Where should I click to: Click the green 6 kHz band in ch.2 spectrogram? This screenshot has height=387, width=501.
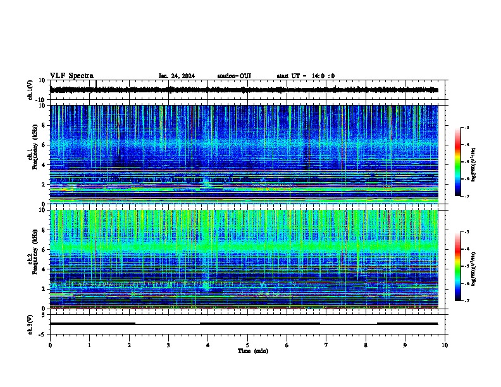point(244,247)
